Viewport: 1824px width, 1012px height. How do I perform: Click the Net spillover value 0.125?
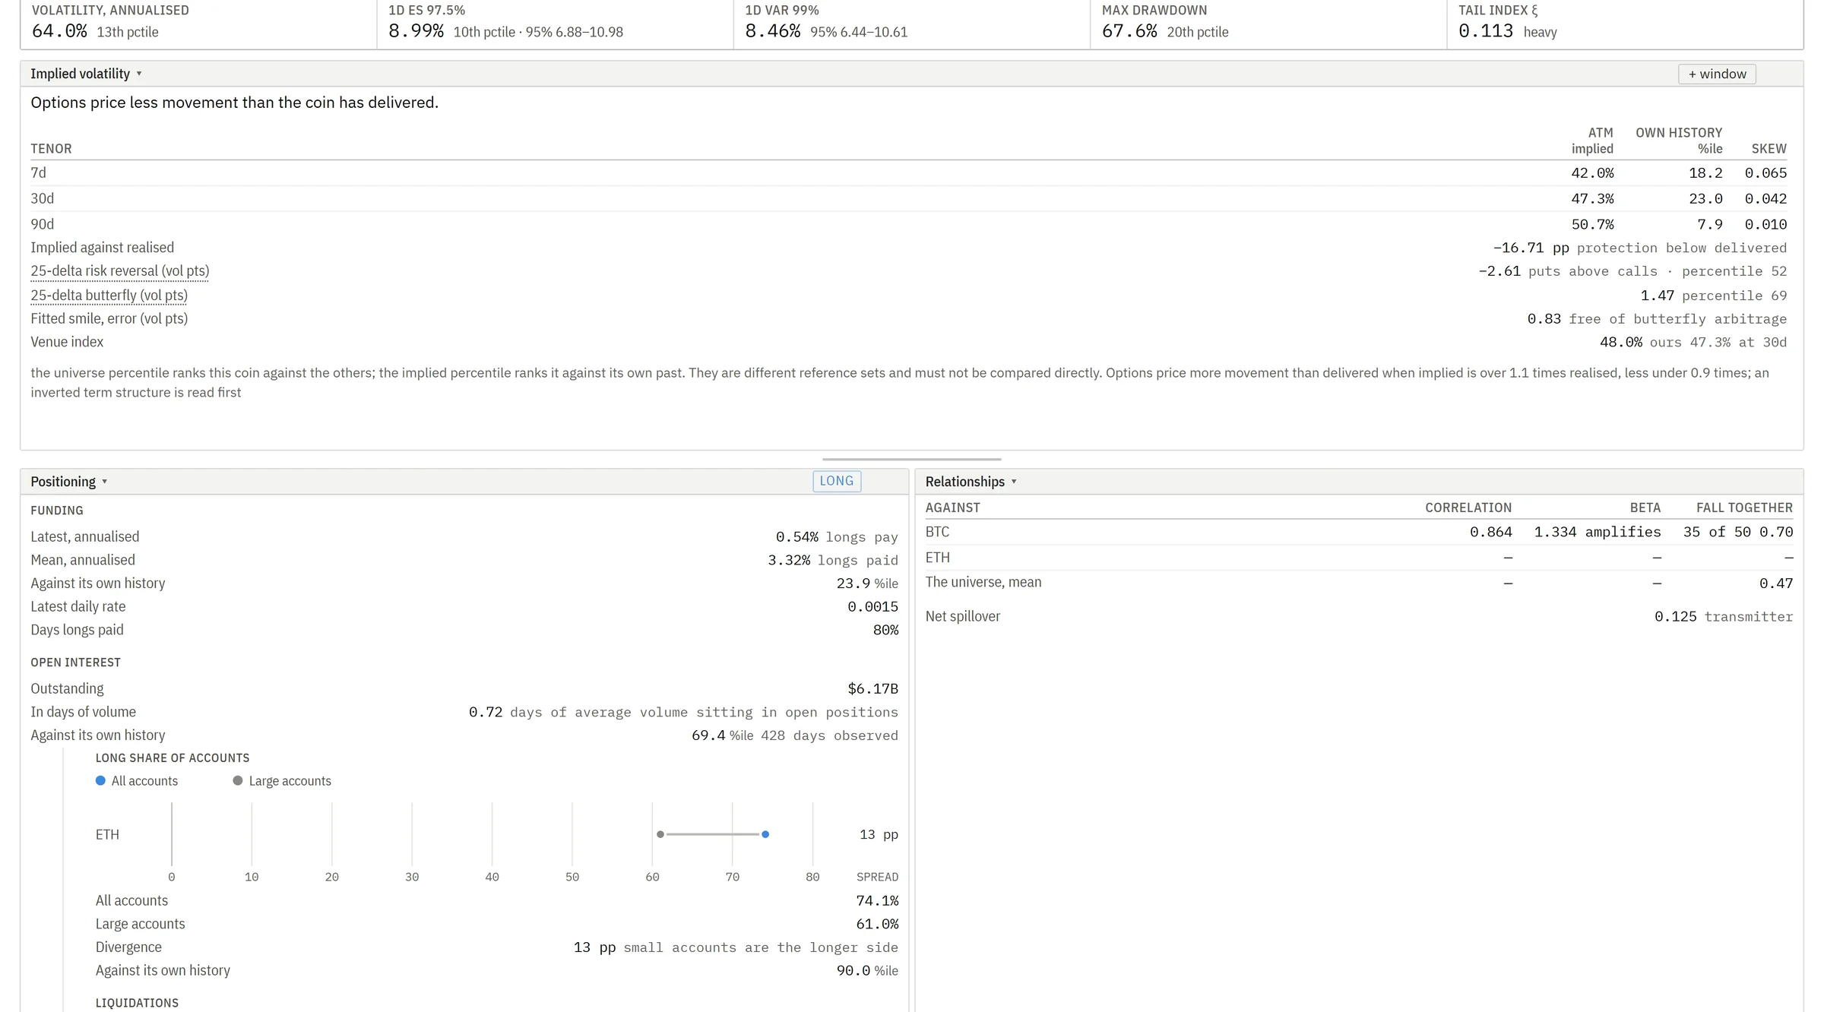[1675, 616]
